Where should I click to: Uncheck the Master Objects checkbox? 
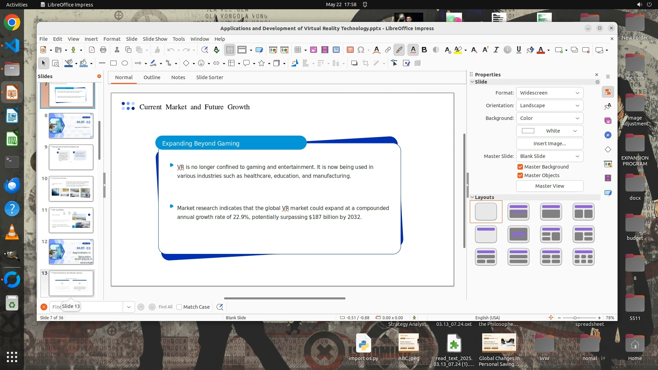(520, 175)
